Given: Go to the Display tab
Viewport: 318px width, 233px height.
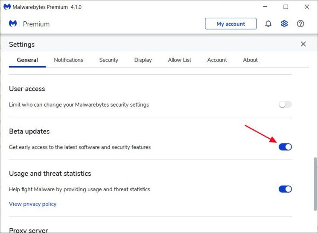Looking at the screenshot, I should 143,60.
